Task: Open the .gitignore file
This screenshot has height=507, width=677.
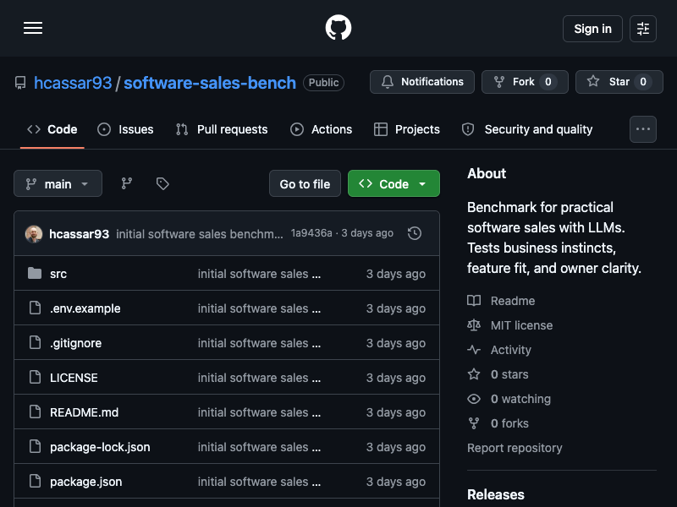Action: pos(75,343)
